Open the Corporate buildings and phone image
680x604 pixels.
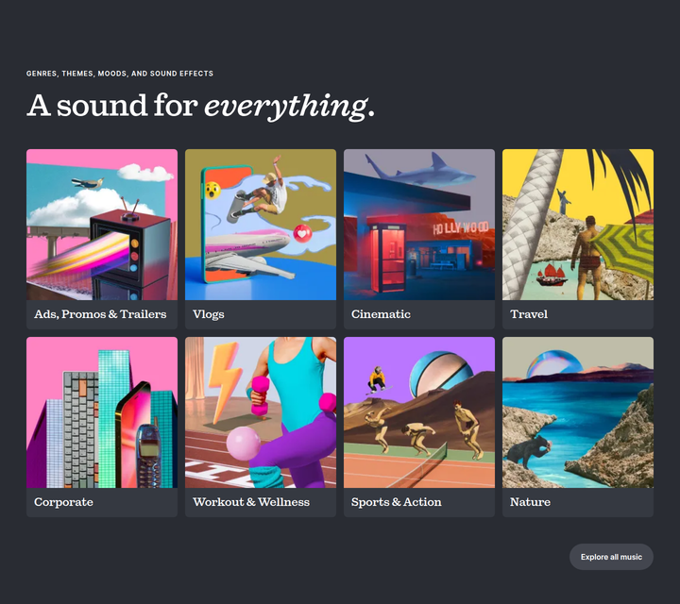102,412
